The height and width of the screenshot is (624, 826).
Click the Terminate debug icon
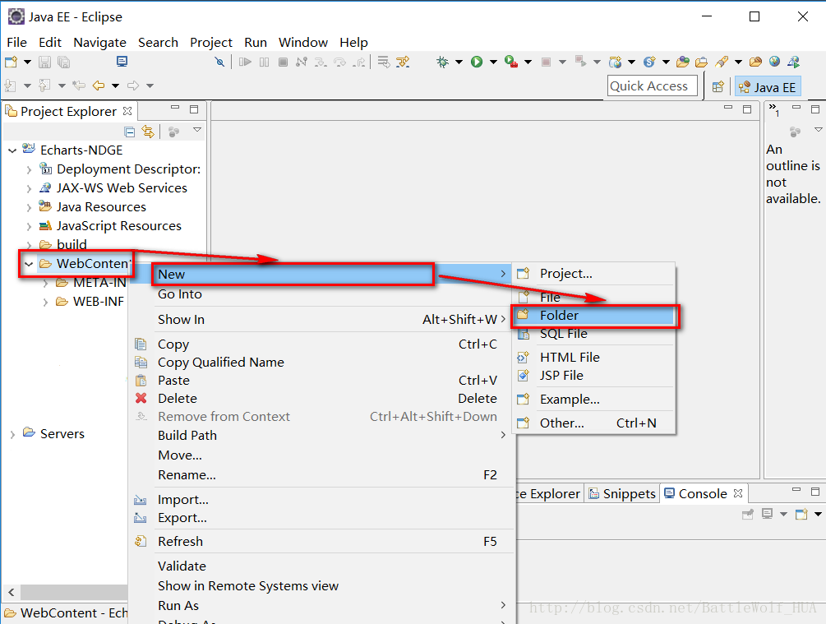(283, 62)
